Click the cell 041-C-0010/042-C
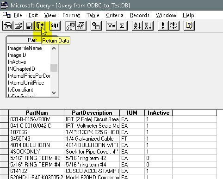This screenshot has width=223, height=179. click(37, 126)
